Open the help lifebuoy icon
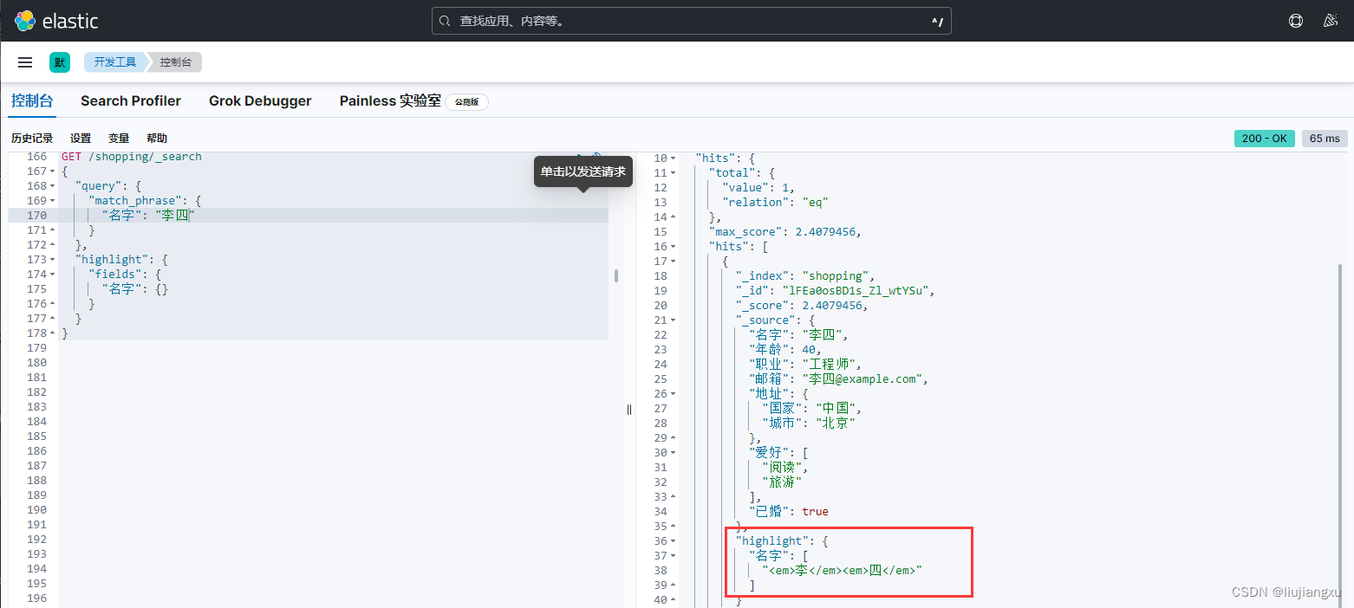The width and height of the screenshot is (1354, 608). click(1296, 21)
